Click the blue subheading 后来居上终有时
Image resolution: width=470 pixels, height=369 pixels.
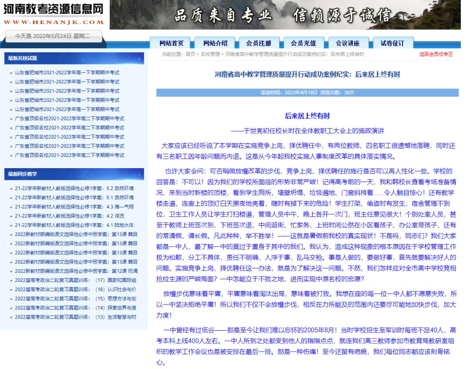point(307,116)
